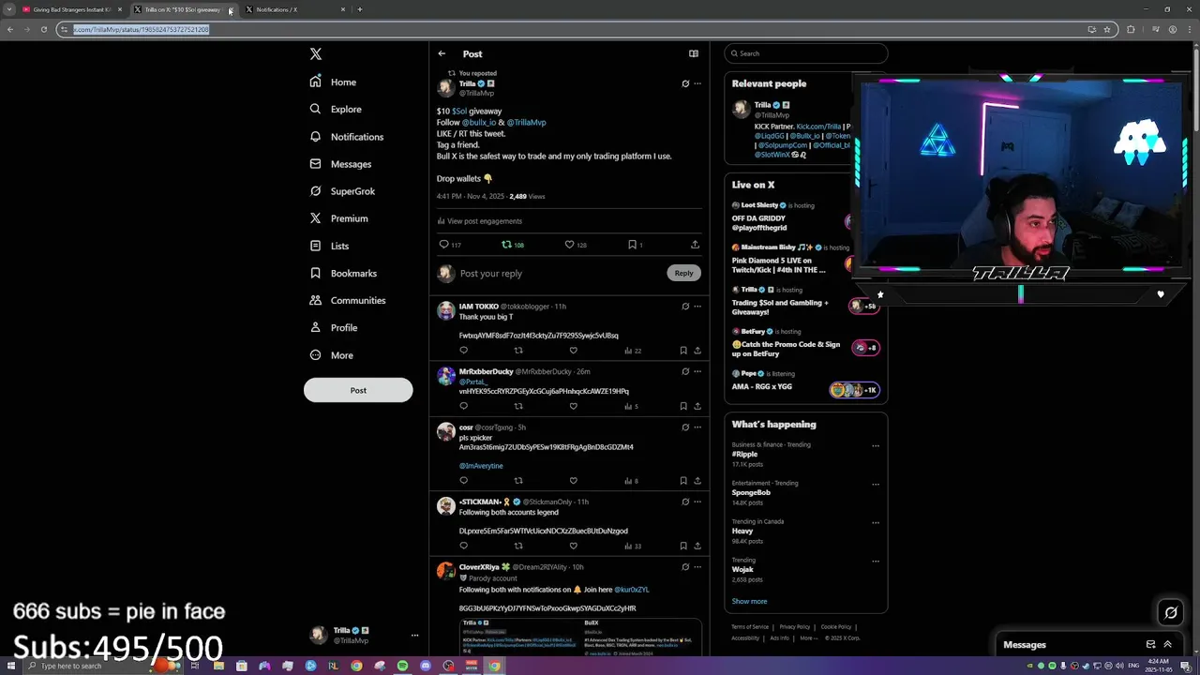Open Bookmarks in sidebar

coord(343,273)
